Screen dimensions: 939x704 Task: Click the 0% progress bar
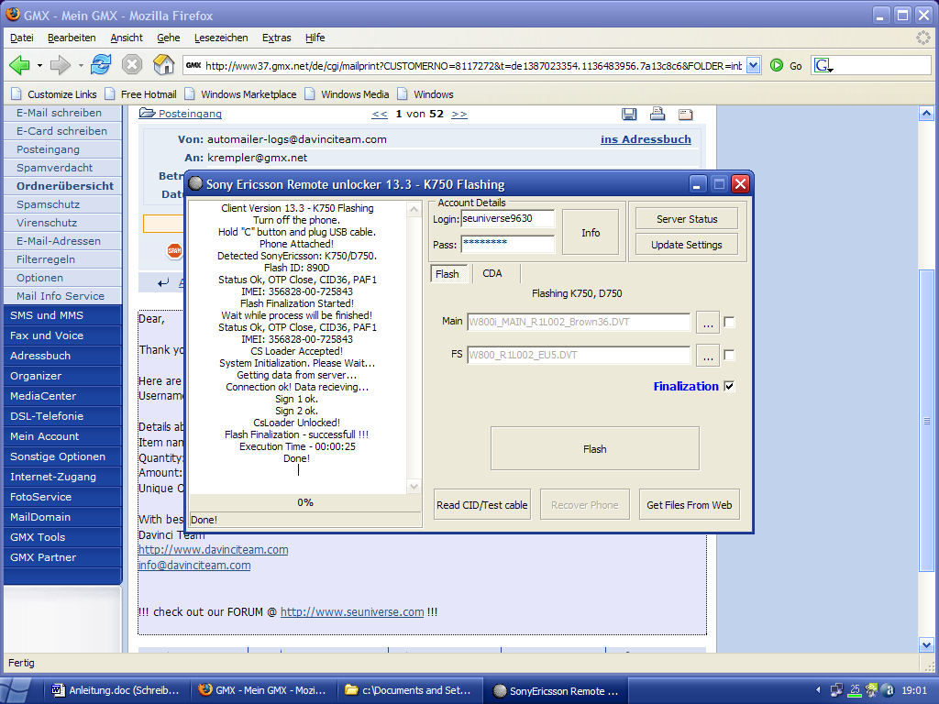(305, 503)
